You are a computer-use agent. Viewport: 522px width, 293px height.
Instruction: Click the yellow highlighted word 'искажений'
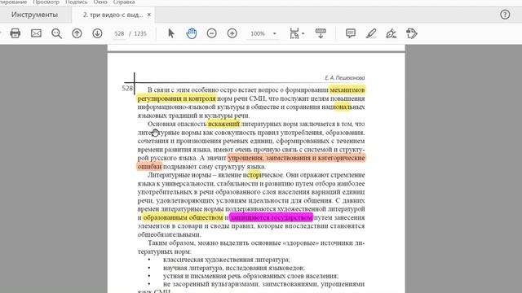pyautogui.click(x=223, y=124)
